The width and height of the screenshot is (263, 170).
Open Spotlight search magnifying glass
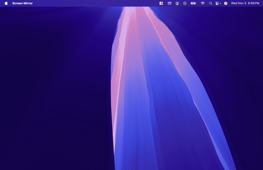(x=211, y=3)
